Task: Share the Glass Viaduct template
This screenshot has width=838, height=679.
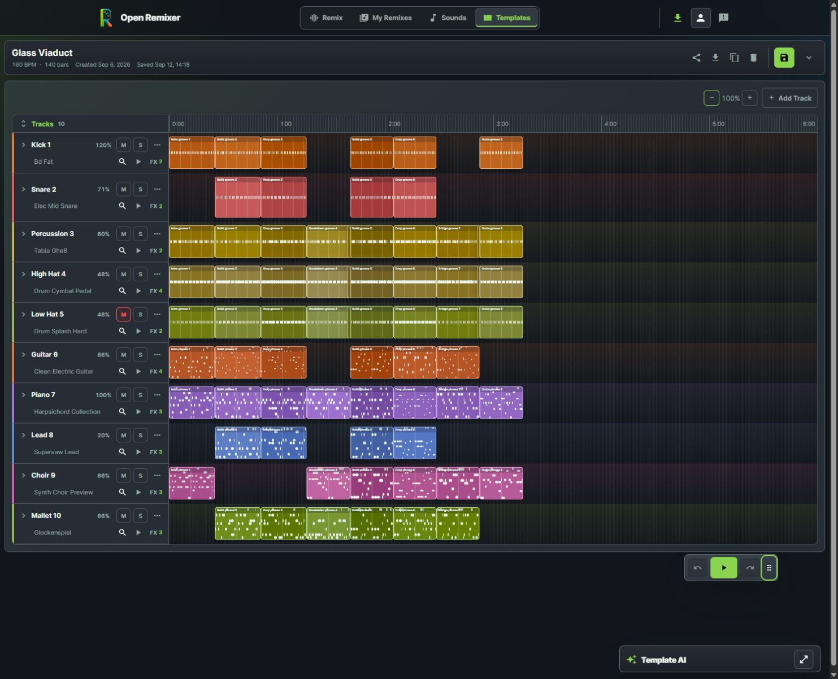Action: coord(696,58)
